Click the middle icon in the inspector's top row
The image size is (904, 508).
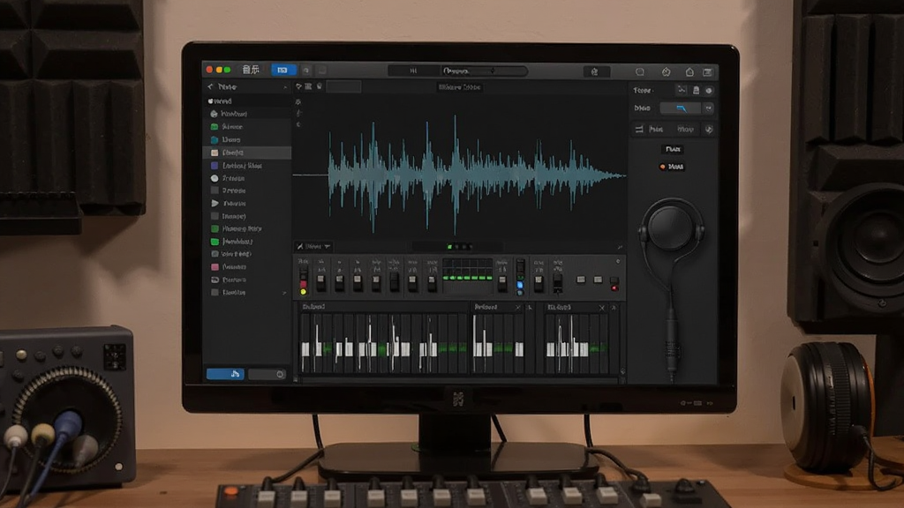point(696,91)
